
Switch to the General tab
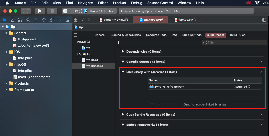(x=100, y=35)
